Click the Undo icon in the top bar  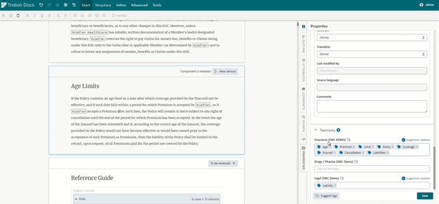click(x=41, y=5)
